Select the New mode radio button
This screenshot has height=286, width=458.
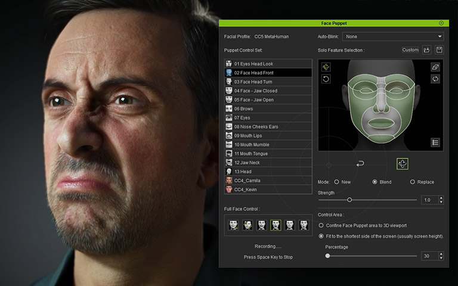337,182
